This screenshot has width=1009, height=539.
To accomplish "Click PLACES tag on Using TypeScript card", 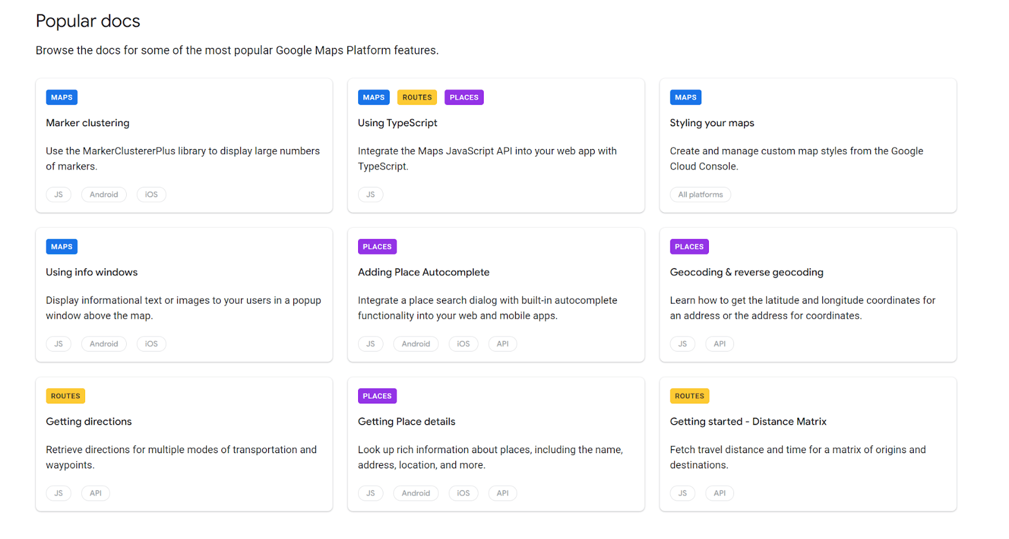I will [x=464, y=97].
